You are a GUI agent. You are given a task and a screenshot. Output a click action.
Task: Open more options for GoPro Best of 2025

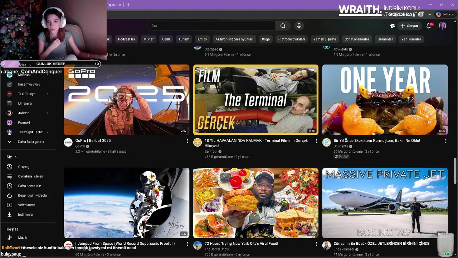(187, 141)
